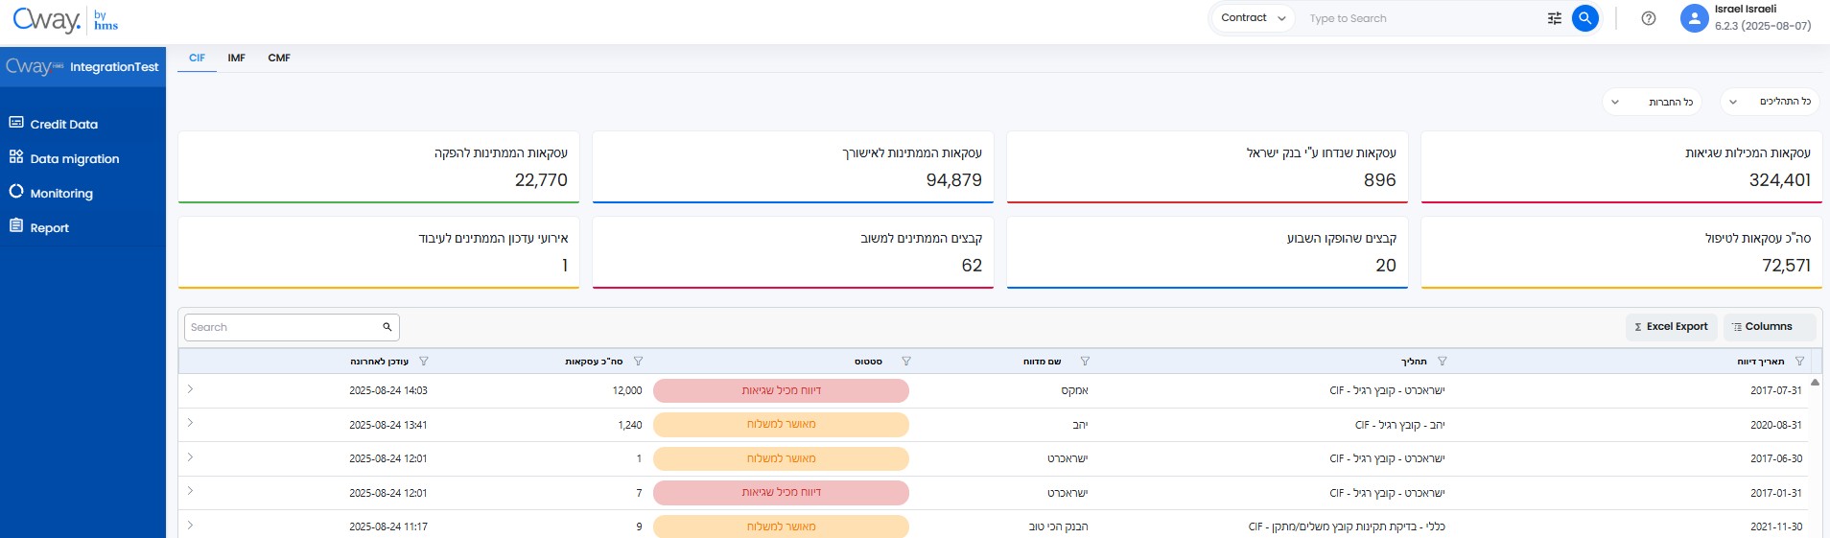Image resolution: width=1830 pixels, height=538 pixels.
Task: Open the עסקאות המכילות שגיאות summary card
Action: click(1620, 167)
